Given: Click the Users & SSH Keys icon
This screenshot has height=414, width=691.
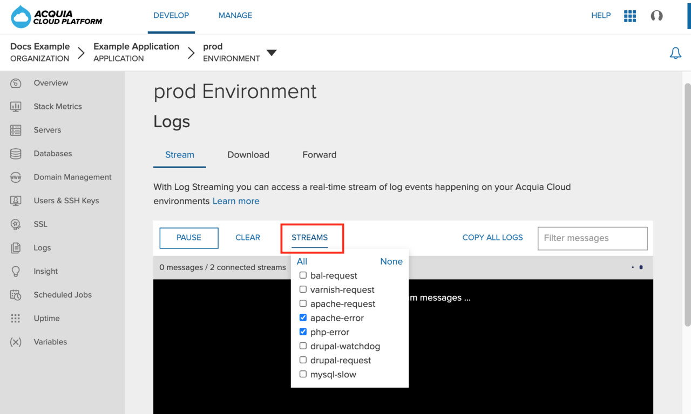Looking at the screenshot, I should pyautogui.click(x=15, y=201).
